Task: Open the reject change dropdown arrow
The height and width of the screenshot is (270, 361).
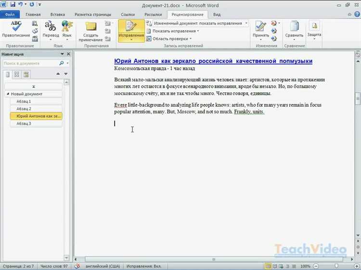Action: tap(279, 23)
